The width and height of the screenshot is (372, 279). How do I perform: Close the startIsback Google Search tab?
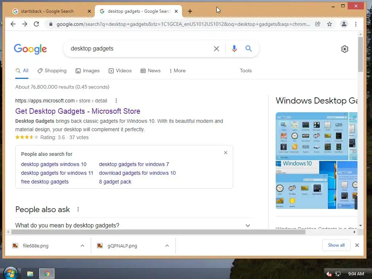coord(89,11)
